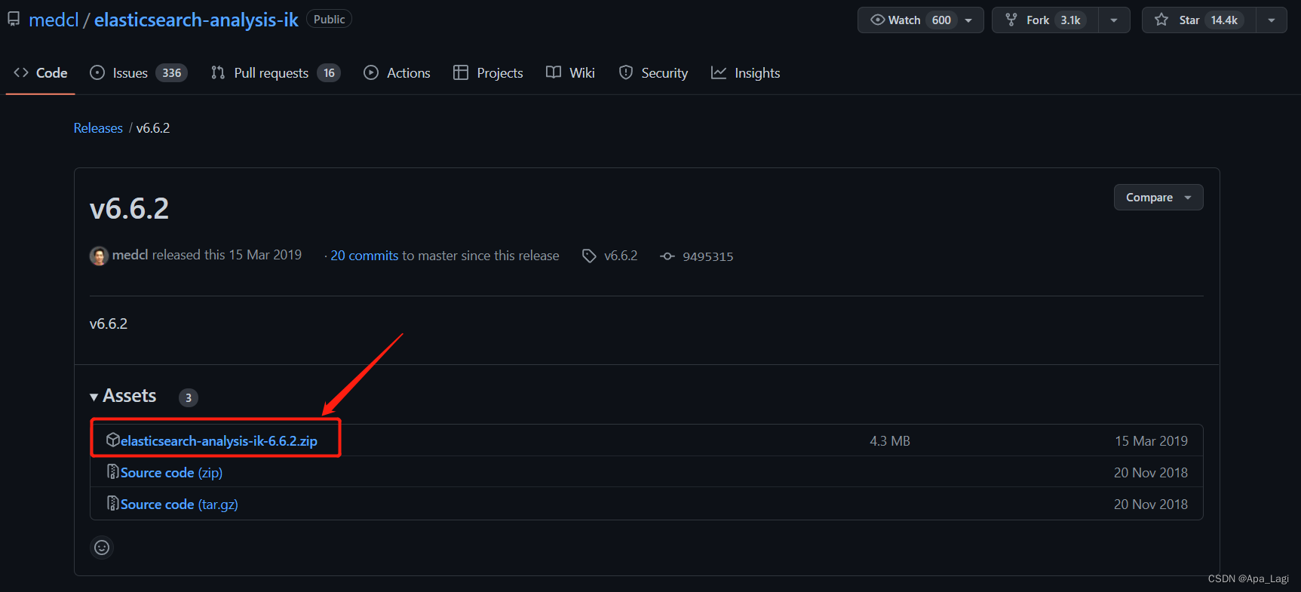
Task: Click the Watch counter 600
Action: (x=941, y=20)
